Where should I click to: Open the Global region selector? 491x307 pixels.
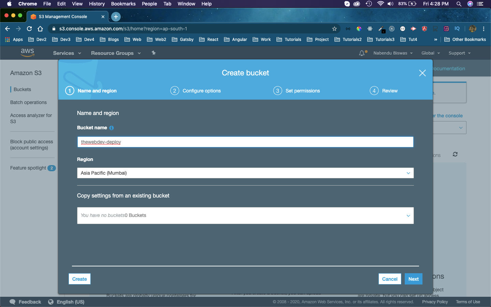[430, 53]
